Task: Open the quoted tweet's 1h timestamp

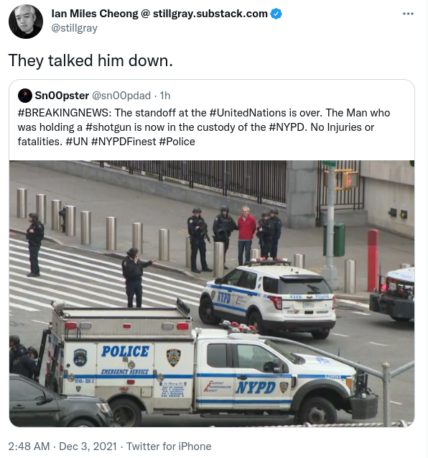Action: pos(165,96)
